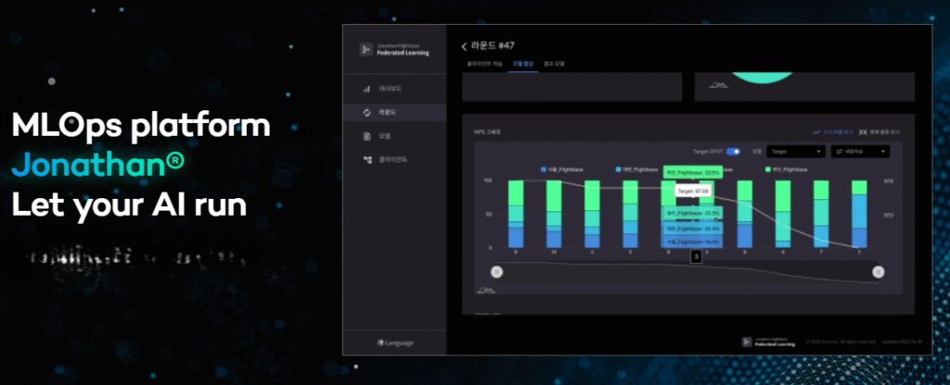950x385 pixels.
Task: Click the globe Language icon at sidebar bottom
Action: pyautogui.click(x=381, y=342)
